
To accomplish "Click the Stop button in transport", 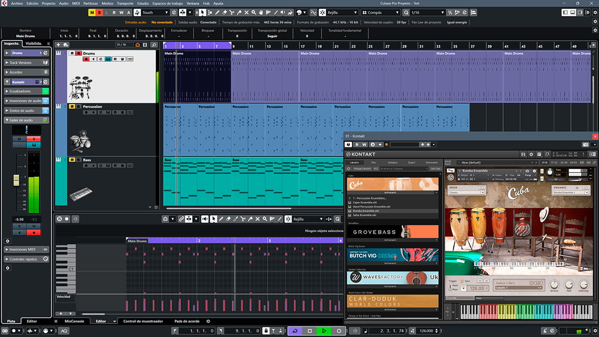I will click(x=309, y=331).
